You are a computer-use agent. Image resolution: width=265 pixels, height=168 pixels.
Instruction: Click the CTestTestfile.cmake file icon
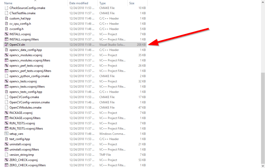coord(6,13)
